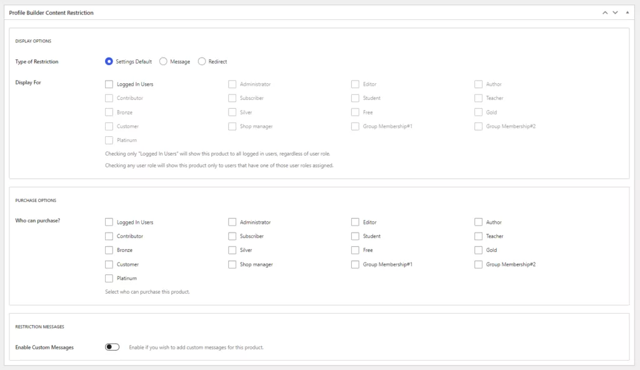Enable the Administrator purchase checkbox
Screen dimensions: 640x370
pyautogui.click(x=232, y=222)
